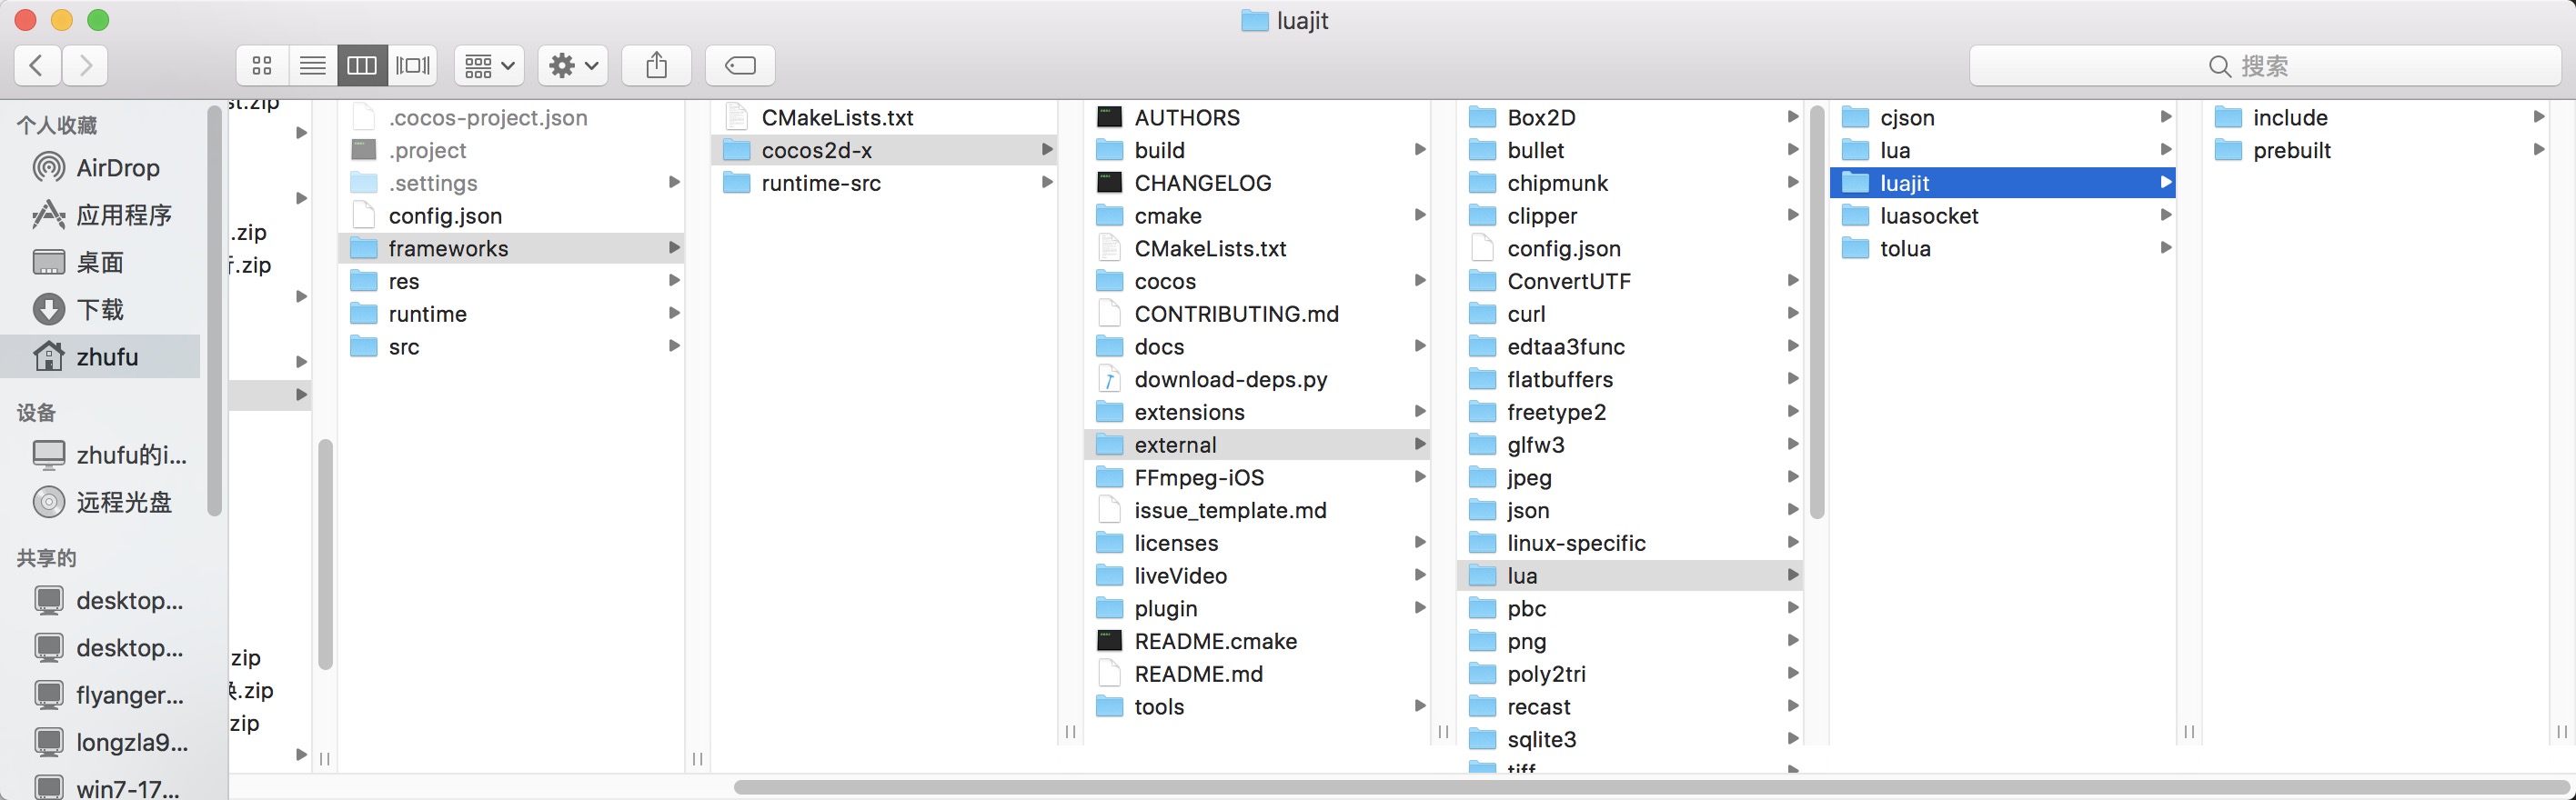Select the build folder
The height and width of the screenshot is (800, 2576).
1258,150
